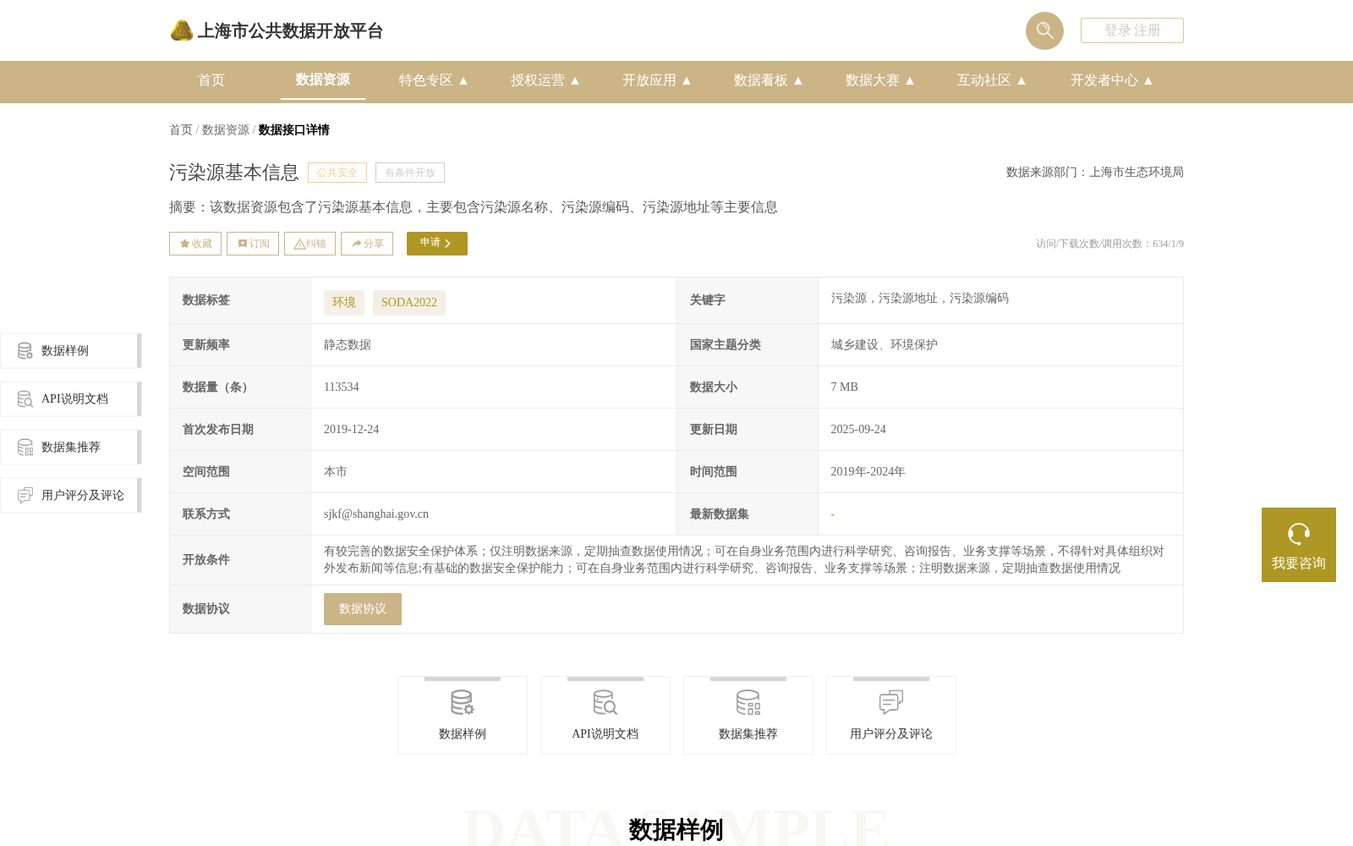Image resolution: width=1353 pixels, height=846 pixels.
Task: Click the 我要咨询 headset button
Action: coord(1299,545)
